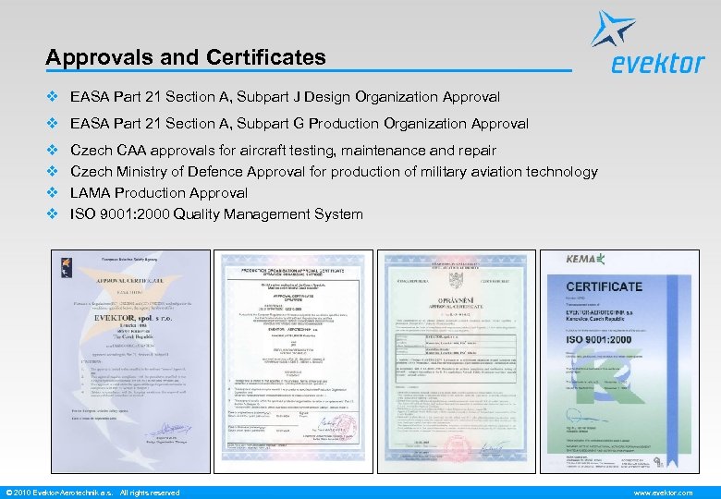Click the 2010 Evektor-Aerotechnik copyright text
This screenshot has height=499, width=721.
(92, 493)
